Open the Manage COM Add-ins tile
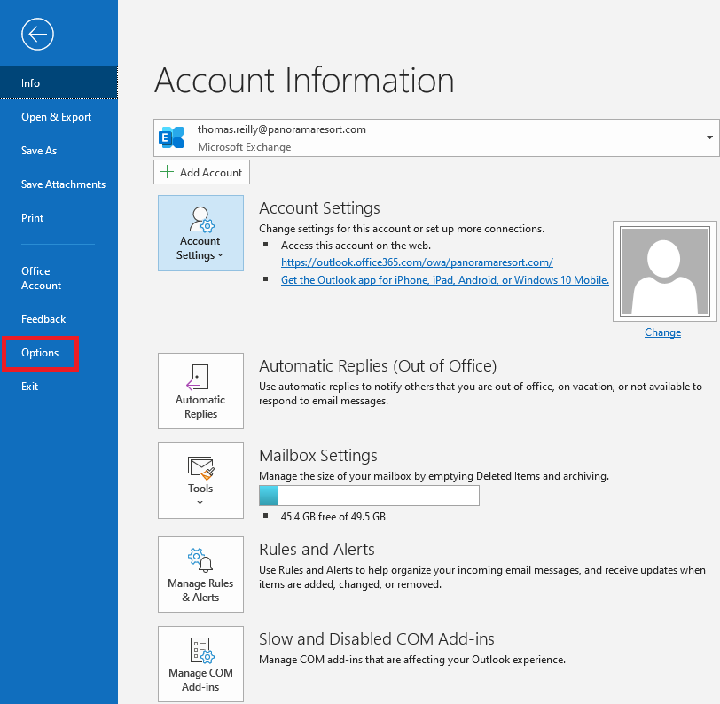Viewport: 720px width, 704px height. pos(200,664)
